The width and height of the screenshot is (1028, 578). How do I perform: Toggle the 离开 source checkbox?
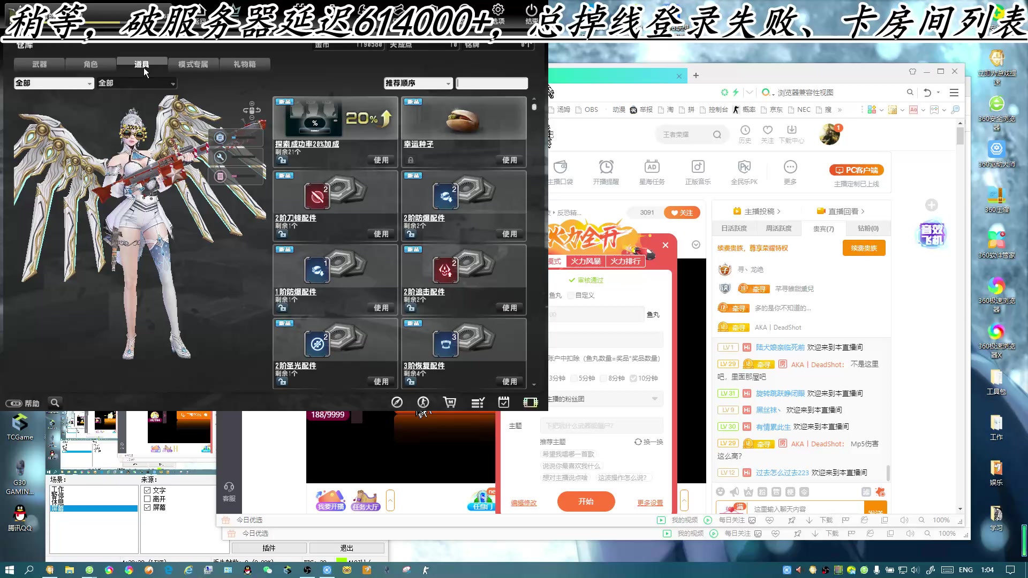click(x=147, y=499)
